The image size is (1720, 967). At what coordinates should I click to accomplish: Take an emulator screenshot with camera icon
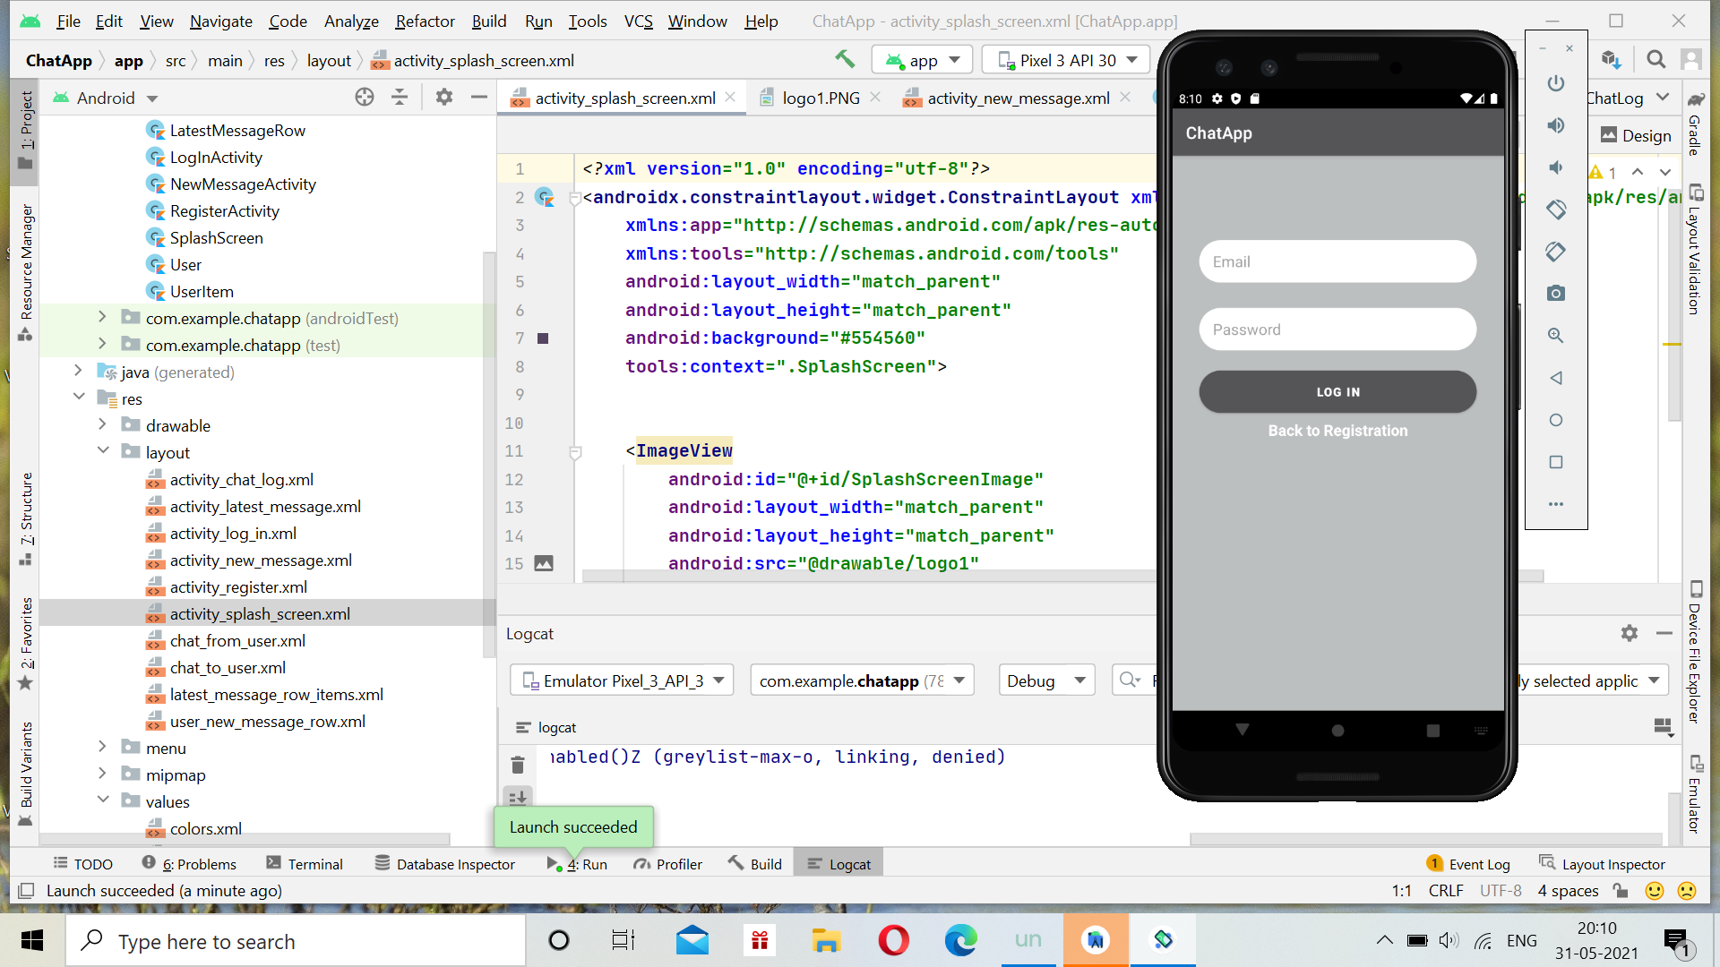tap(1556, 294)
